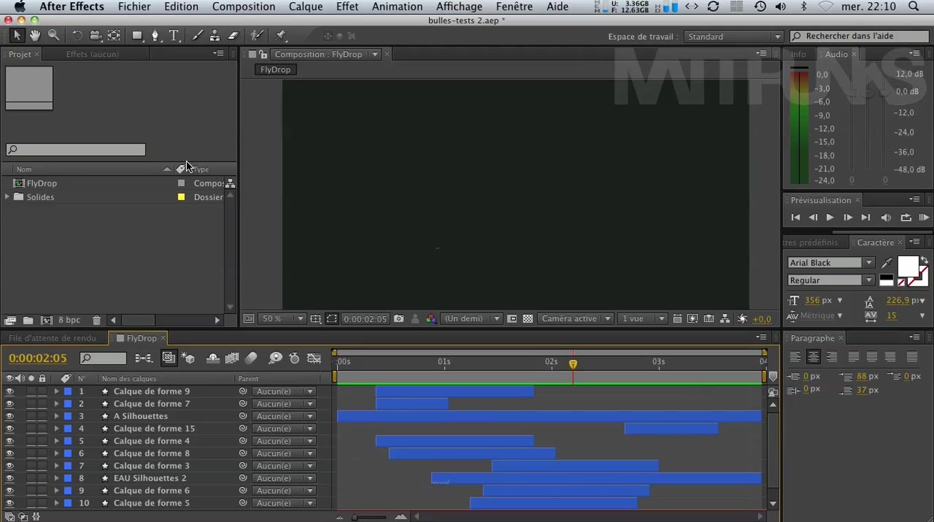Viewport: 934px width, 522px height.
Task: Play the preview
Action: click(x=830, y=218)
